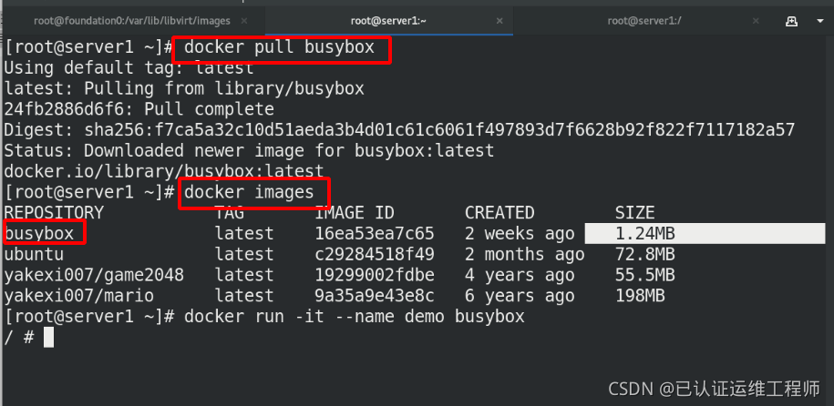Viewport: 834px width, 406px height.
Task: Click '4 years ago' created value
Action: [x=520, y=275]
